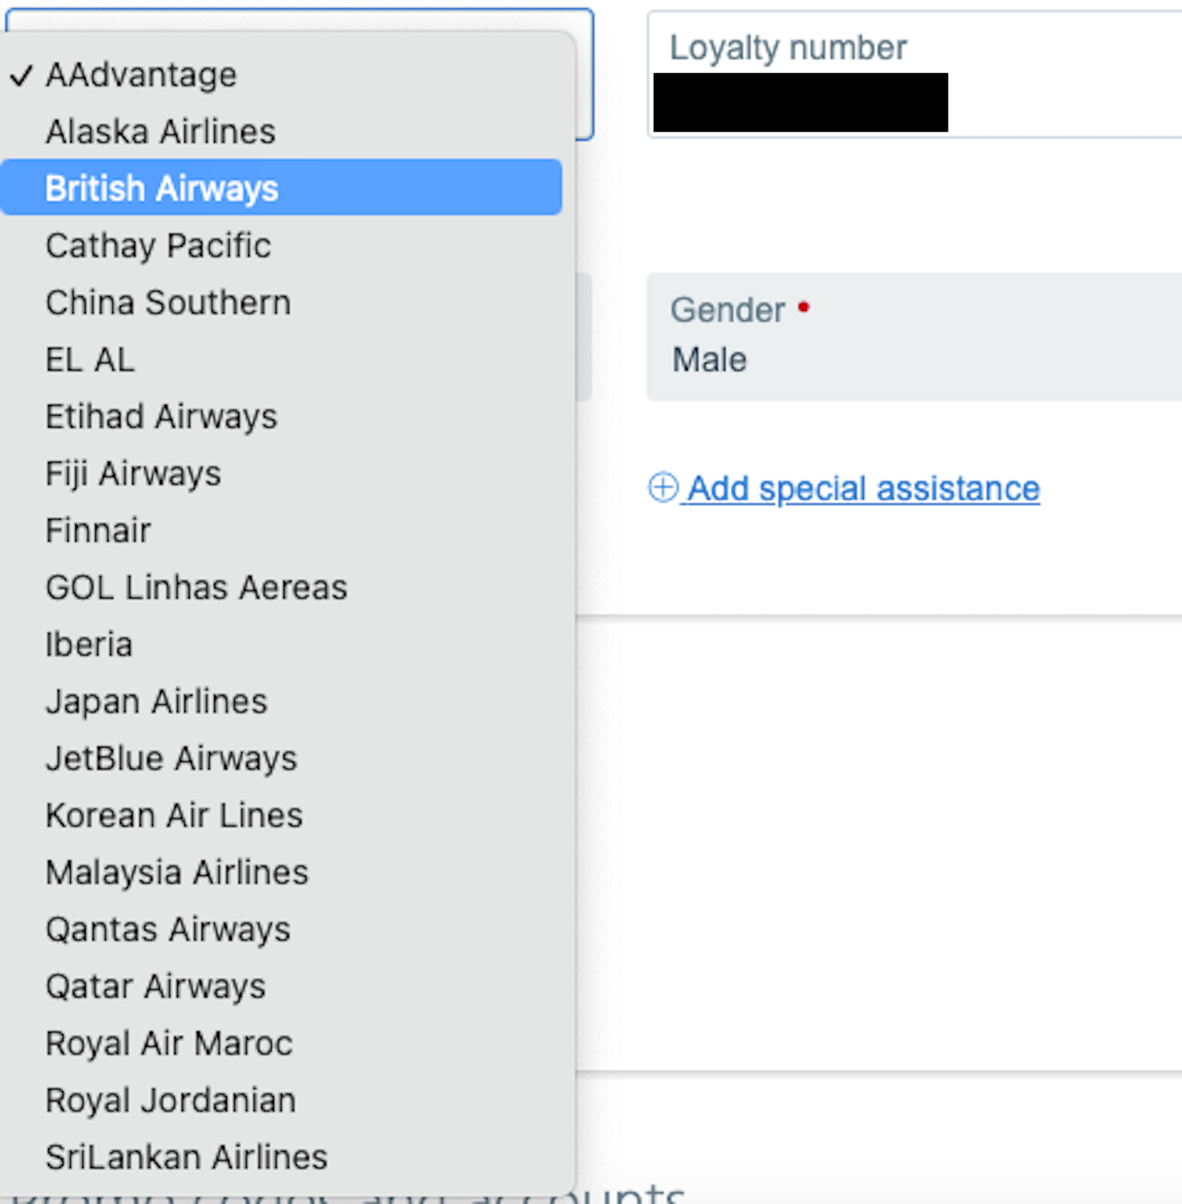This screenshot has width=1182, height=1204.
Task: Choose Alaska Airlines in the dropdown
Action: click(x=160, y=131)
